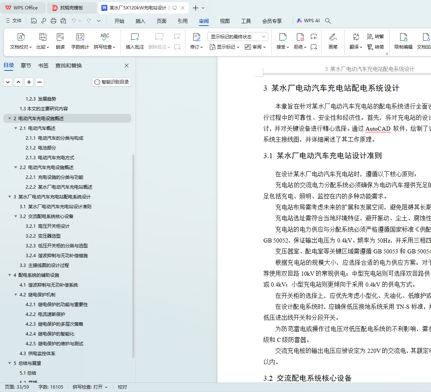Click the Print Preview icon
431x392 pixels.
[64, 21]
